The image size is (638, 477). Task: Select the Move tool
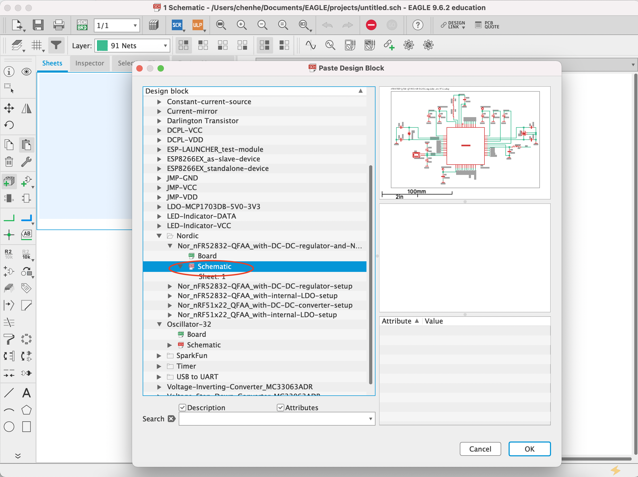(9, 108)
